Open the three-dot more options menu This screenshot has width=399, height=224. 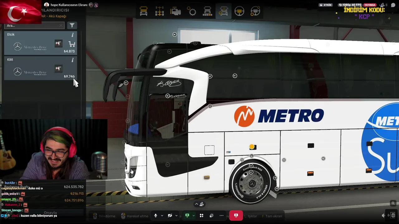coord(221,216)
